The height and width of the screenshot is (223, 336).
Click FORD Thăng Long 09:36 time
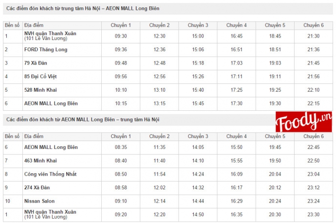121,50
